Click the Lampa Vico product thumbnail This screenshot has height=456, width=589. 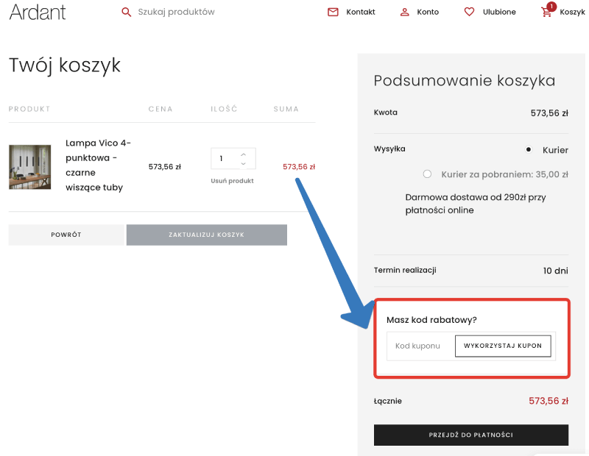(29, 166)
